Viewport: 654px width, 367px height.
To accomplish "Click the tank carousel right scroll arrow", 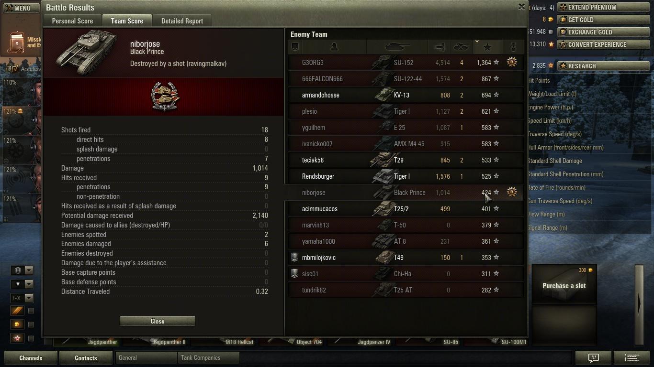I will 639,304.
